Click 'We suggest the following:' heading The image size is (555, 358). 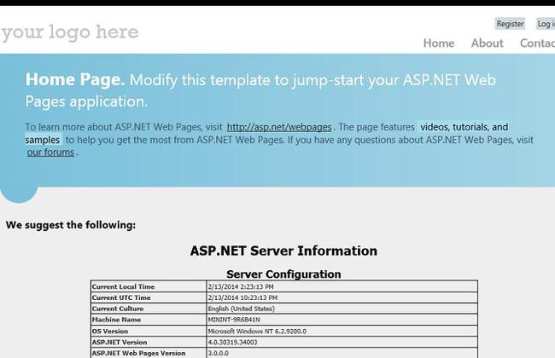pos(71,225)
